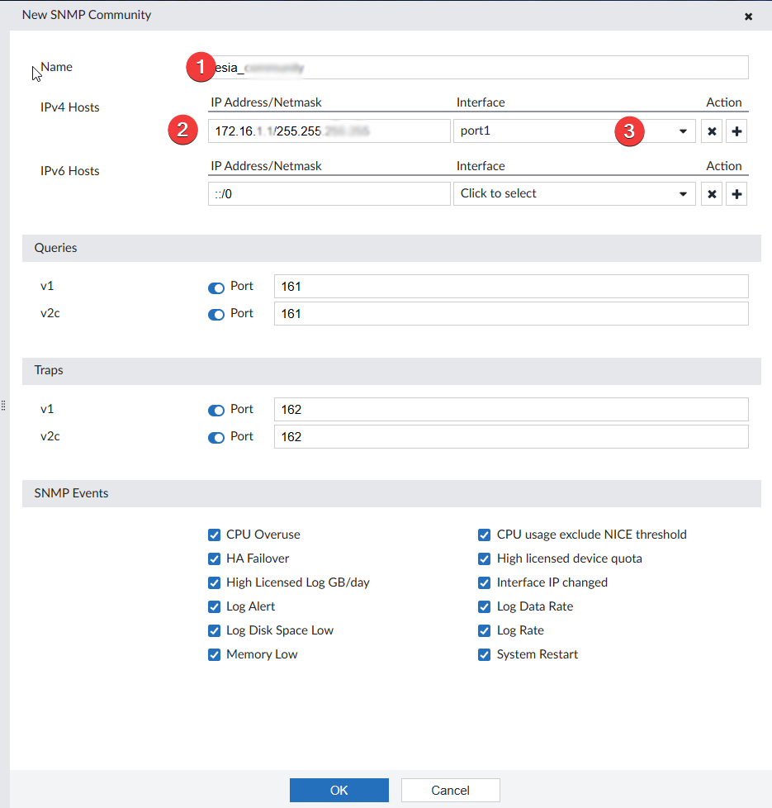Uncheck Log Rate event
Screen dimensions: 772x808
pyautogui.click(x=484, y=630)
